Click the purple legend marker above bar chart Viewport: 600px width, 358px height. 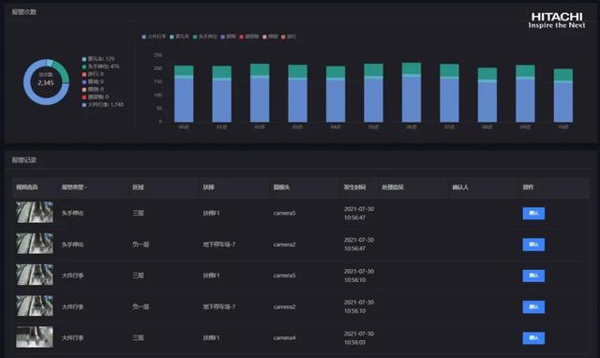[223, 37]
